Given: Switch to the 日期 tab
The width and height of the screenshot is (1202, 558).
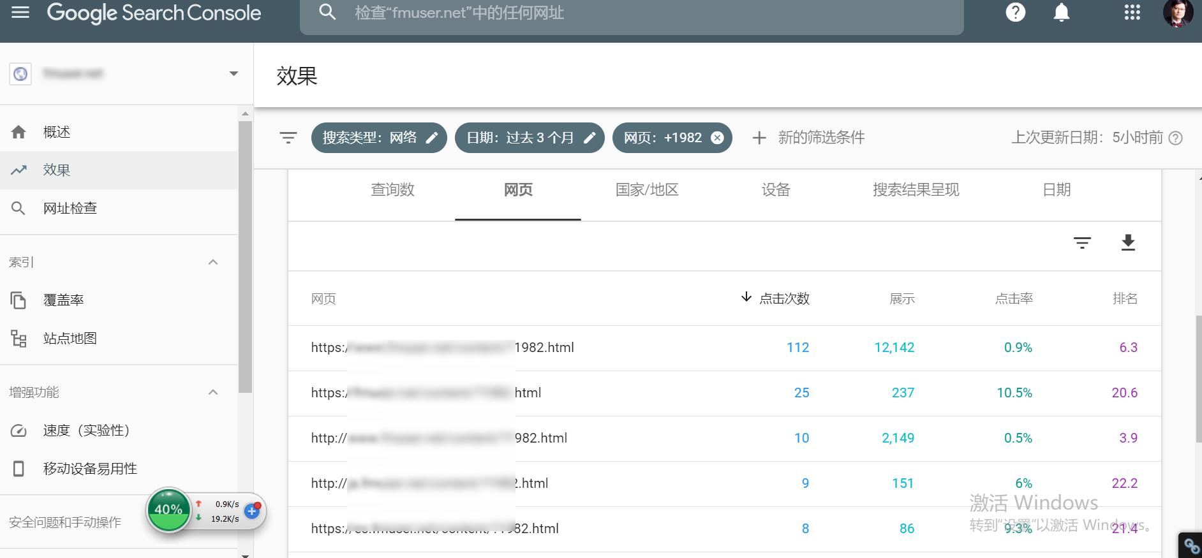Looking at the screenshot, I should click(x=1057, y=190).
